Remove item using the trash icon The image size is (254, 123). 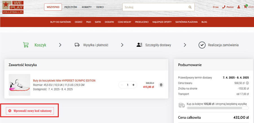[x=161, y=85]
